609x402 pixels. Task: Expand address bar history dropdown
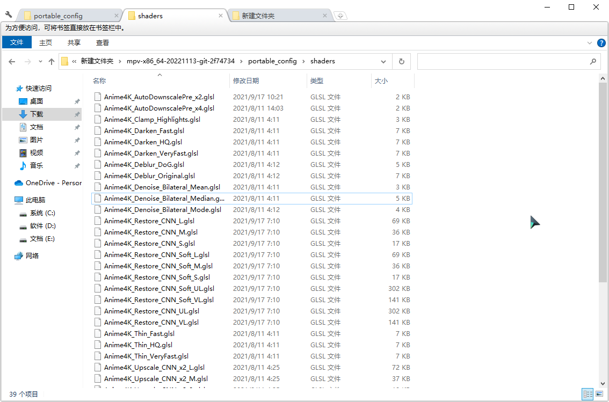point(383,61)
